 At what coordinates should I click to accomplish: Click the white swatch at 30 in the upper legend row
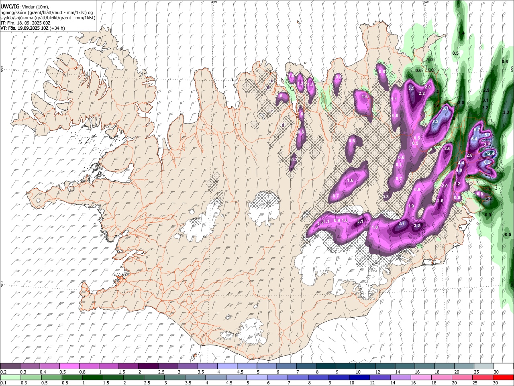[504, 366]
